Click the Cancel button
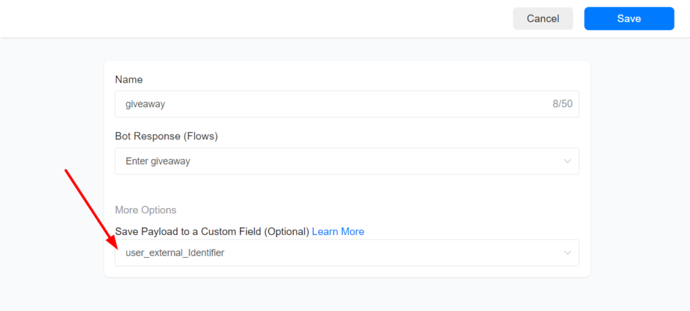The width and height of the screenshot is (690, 311). click(542, 19)
